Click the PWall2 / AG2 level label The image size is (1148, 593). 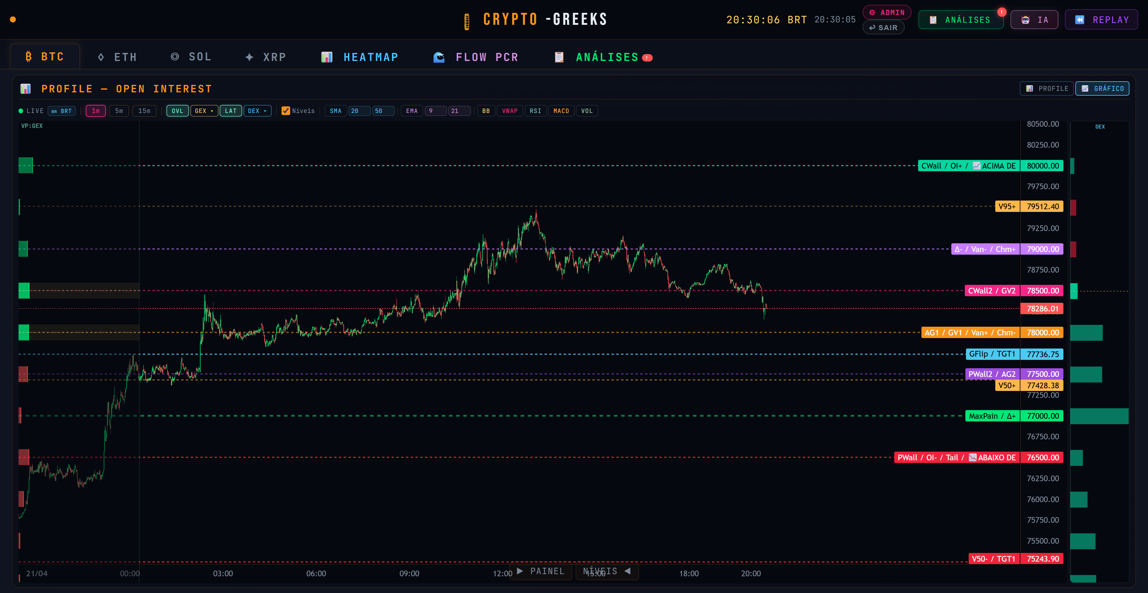coord(992,374)
